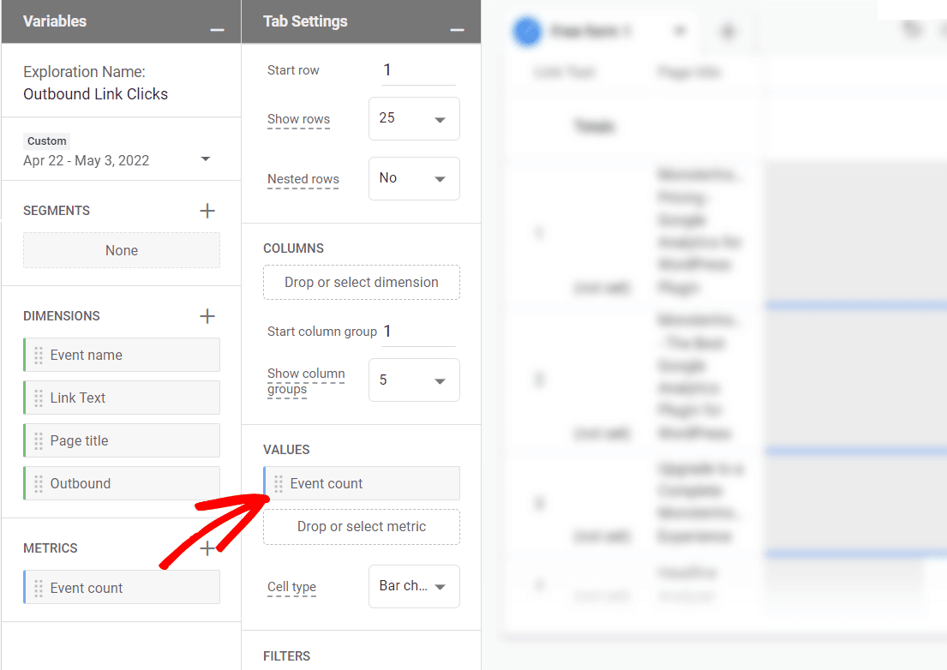Click the Start row input field
Viewport: 947px width, 670px height.
tap(417, 70)
